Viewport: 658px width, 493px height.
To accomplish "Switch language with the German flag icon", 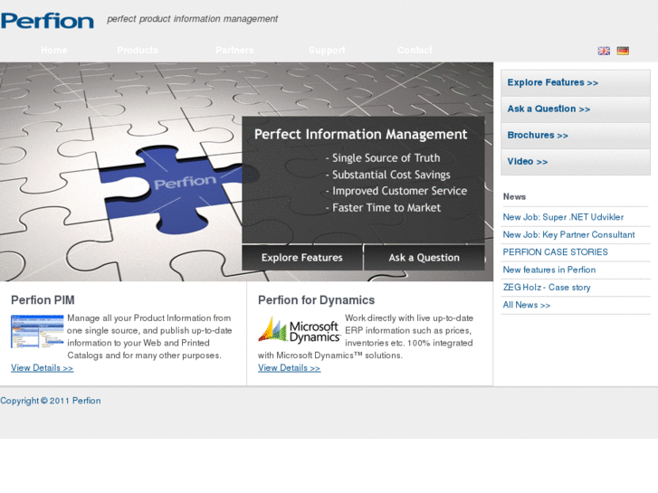I will click(x=623, y=51).
